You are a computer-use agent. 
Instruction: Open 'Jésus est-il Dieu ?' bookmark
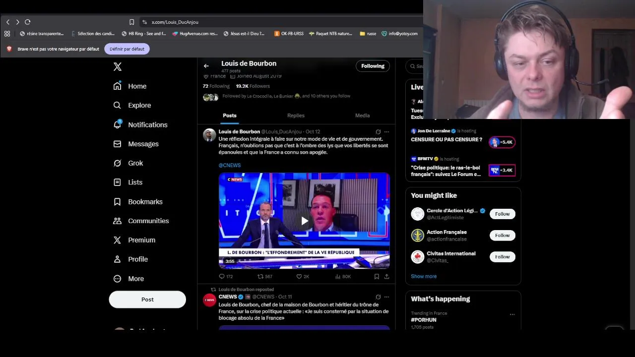pos(244,34)
